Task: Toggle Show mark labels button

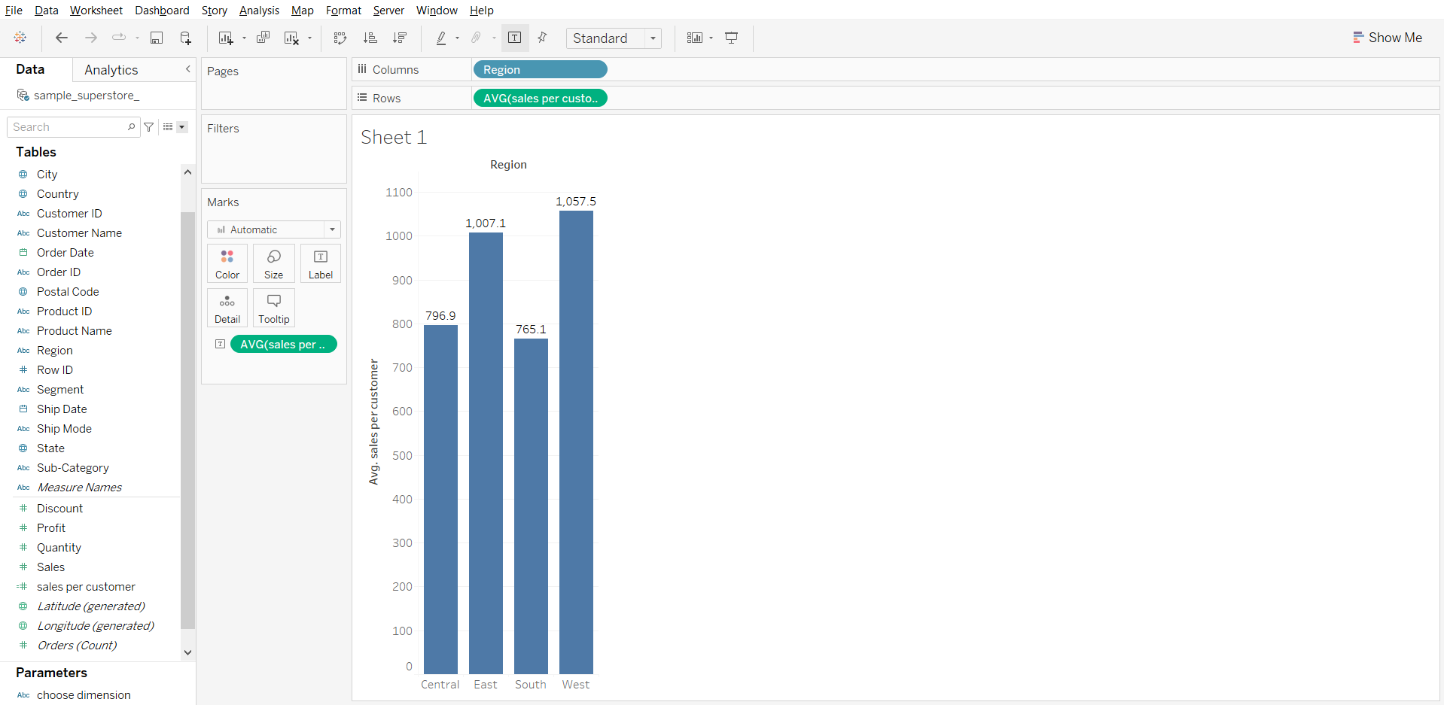Action: click(x=515, y=38)
